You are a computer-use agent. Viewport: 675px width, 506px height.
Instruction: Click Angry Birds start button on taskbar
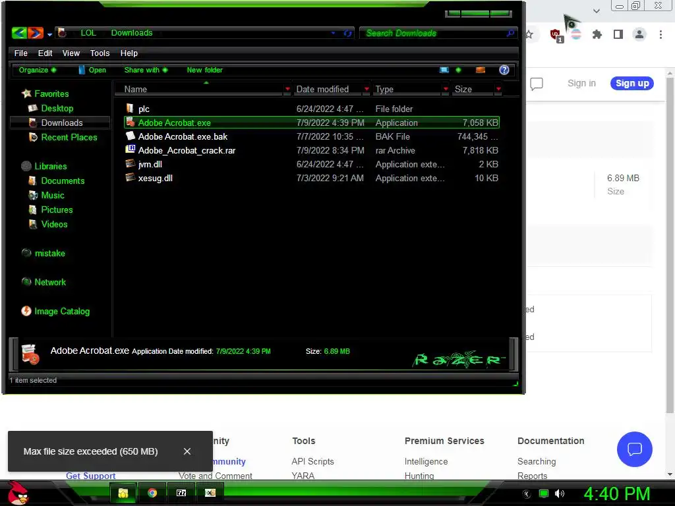coord(18,493)
